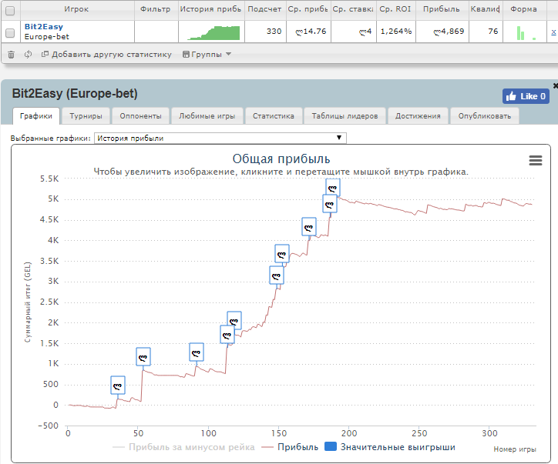Click win marker near 4.5K level
The width and height of the screenshot is (558, 464).
coord(309,227)
